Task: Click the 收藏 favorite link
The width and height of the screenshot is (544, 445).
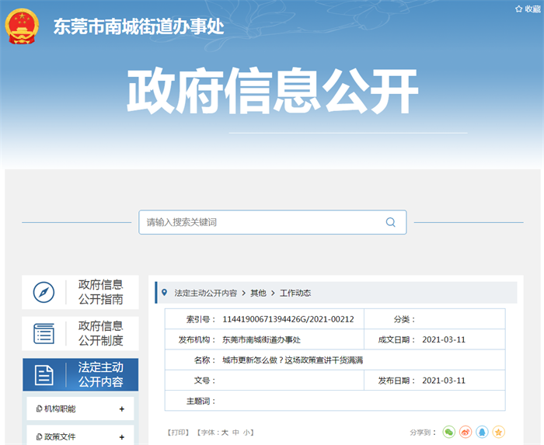Action: [528, 9]
